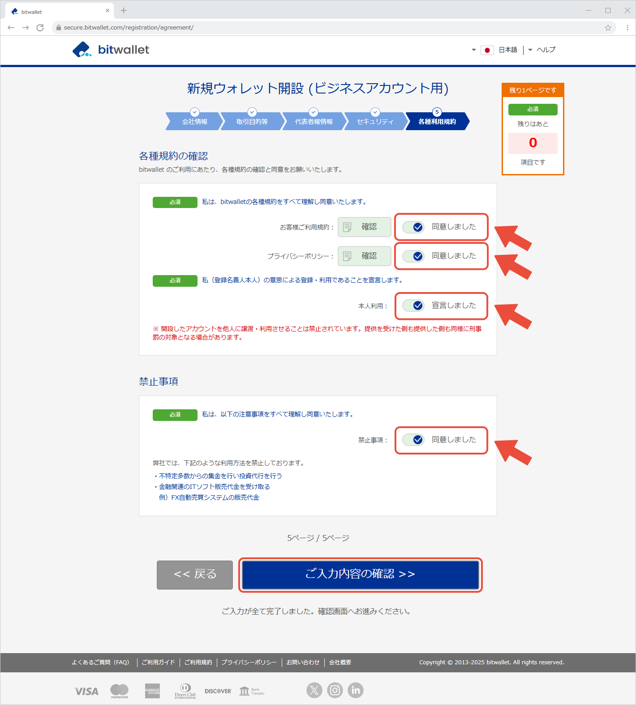Image resolution: width=636 pixels, height=705 pixels.
Task: Open a new browser tab
Action: coord(124,10)
